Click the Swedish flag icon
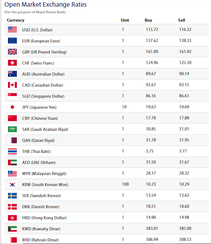This screenshot has width=211, height=244. (x=12, y=195)
